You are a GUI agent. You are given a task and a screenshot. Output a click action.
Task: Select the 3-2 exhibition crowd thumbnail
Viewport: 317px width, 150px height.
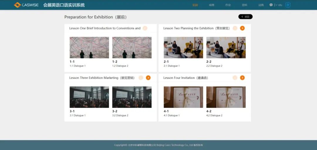click(x=132, y=97)
